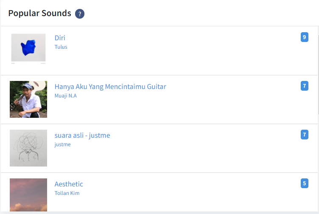Click the count badge 9 for Diri
Screen dimensions: 319x214
(x=304, y=37)
